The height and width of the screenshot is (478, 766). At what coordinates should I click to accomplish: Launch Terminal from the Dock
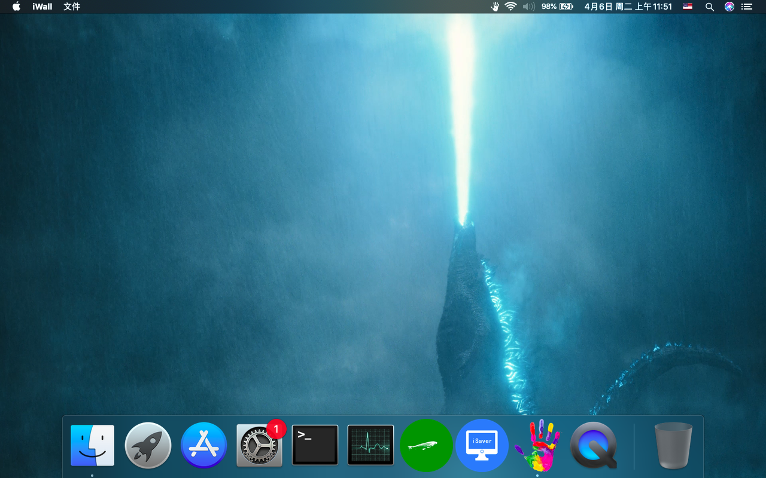click(x=315, y=445)
